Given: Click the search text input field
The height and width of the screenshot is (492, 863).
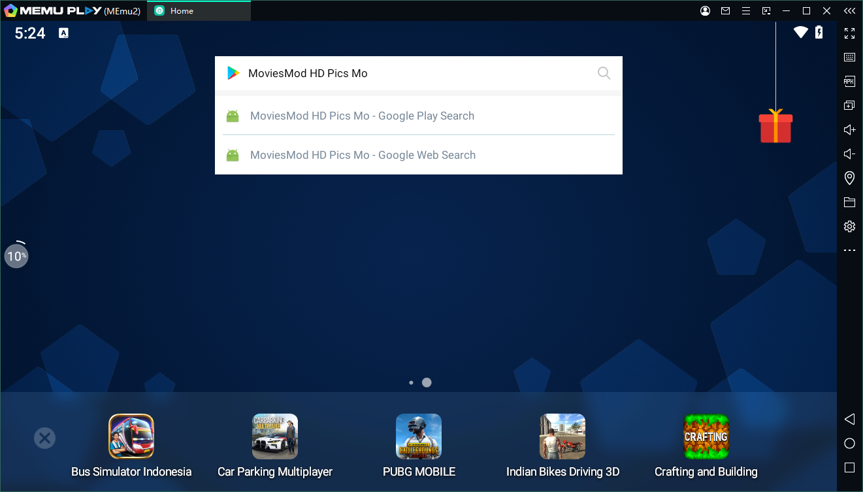Looking at the screenshot, I should click(x=418, y=73).
